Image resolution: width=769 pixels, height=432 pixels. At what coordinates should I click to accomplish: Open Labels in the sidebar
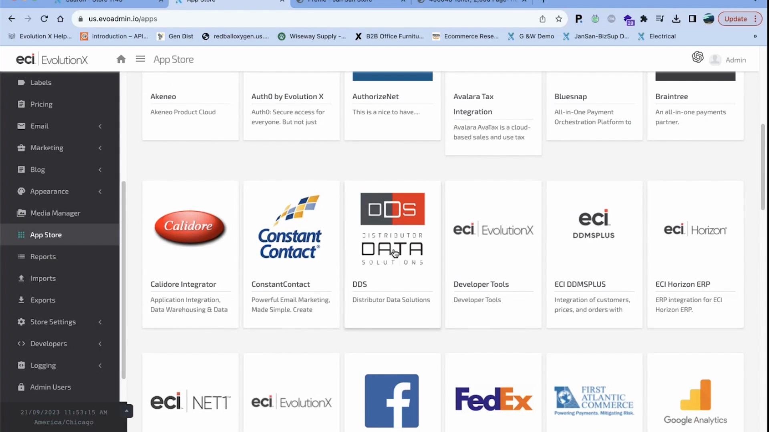pos(41,82)
